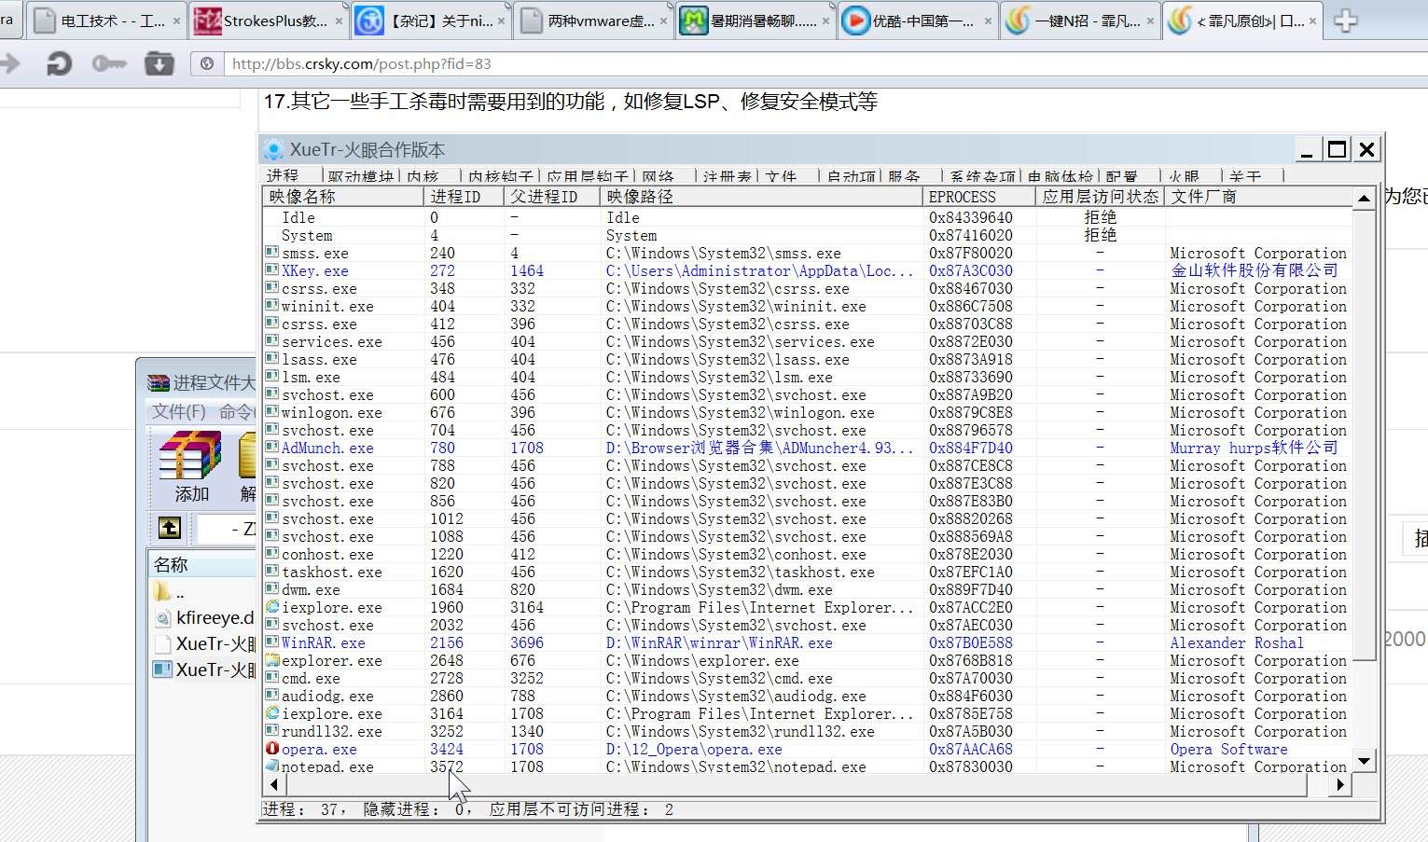Sort by 进程ID column header
Image resolution: width=1428 pixels, height=842 pixels.
(464, 197)
